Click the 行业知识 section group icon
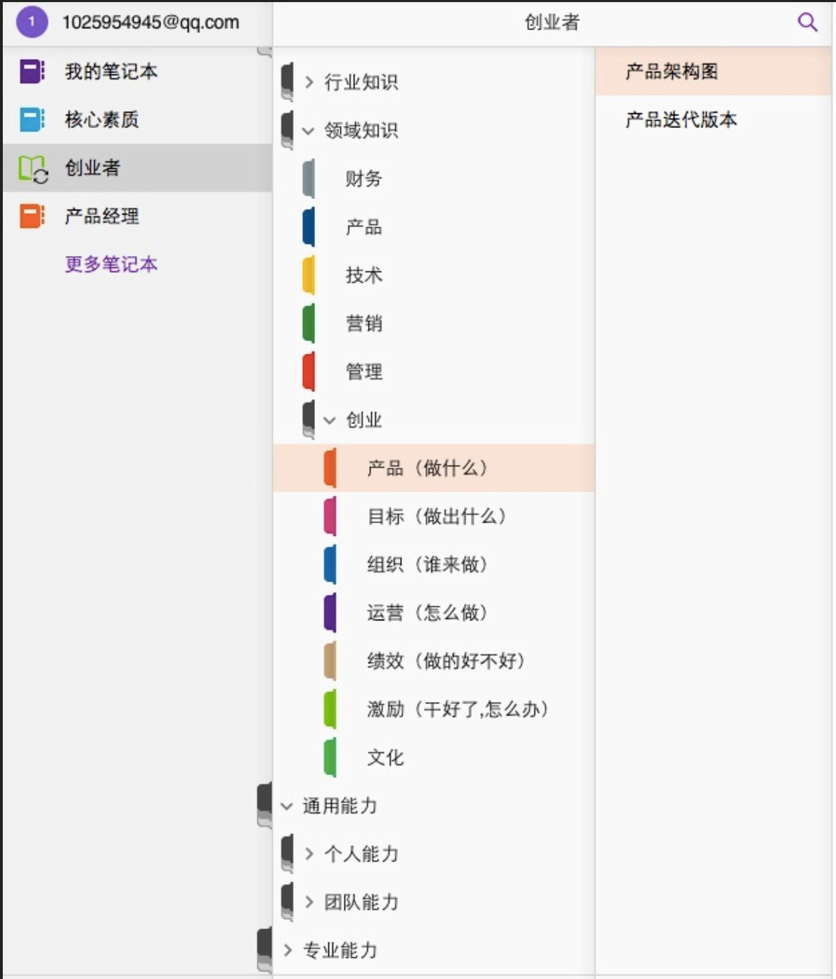836x979 pixels. 287,82
